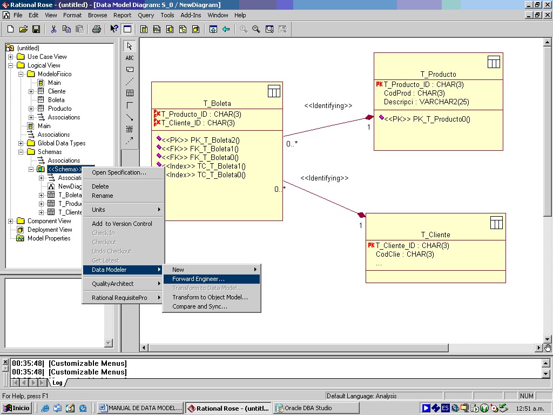The width and height of the screenshot is (553, 415).
Task: Click the Zoom Out magnifier icon
Action: (257, 29)
